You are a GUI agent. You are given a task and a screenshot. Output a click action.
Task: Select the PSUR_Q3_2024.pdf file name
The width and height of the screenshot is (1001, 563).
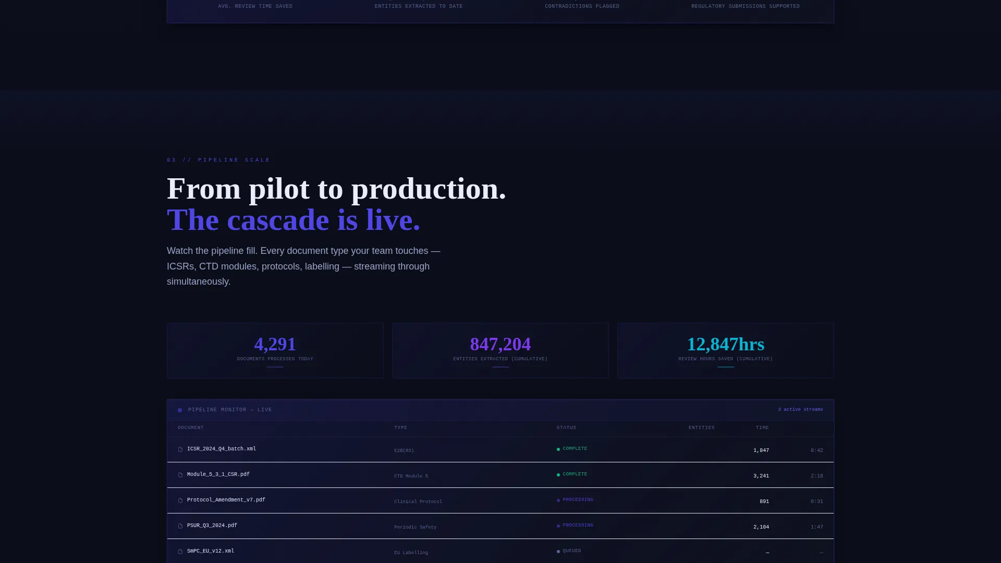[x=212, y=525]
